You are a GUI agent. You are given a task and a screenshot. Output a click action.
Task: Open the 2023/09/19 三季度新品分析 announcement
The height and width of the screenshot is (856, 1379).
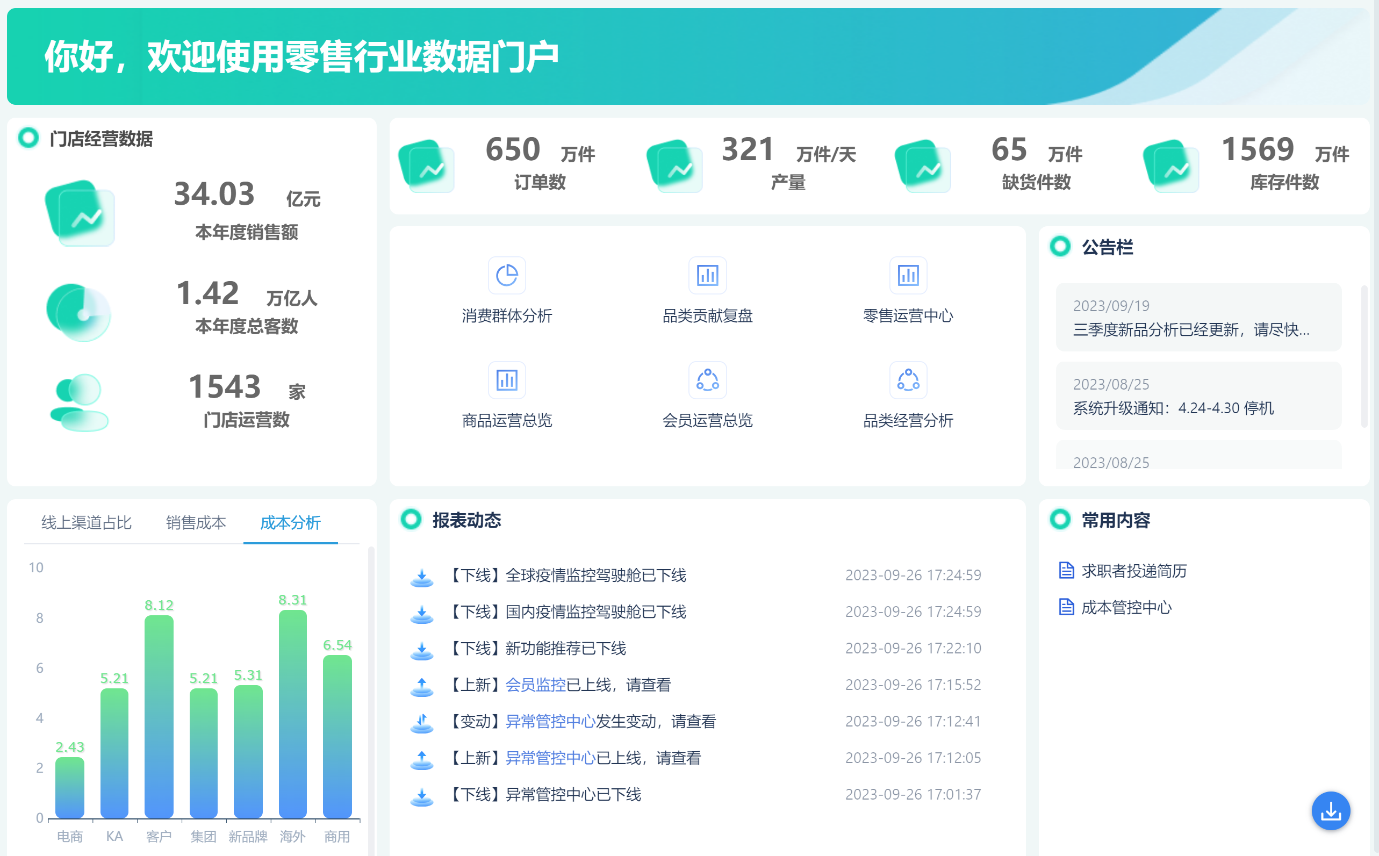coord(1198,318)
